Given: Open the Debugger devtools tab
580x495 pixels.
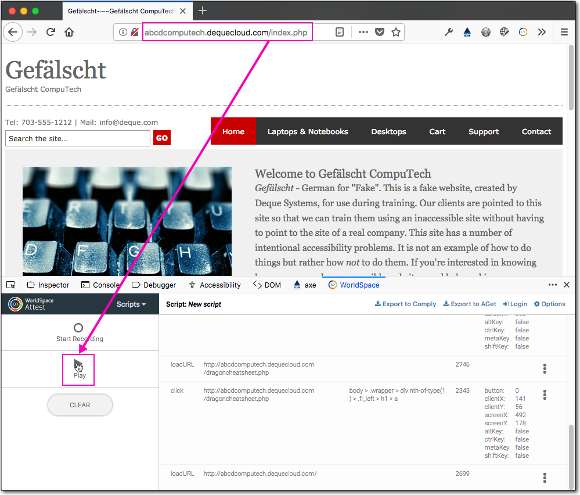Looking at the screenshot, I should point(154,285).
